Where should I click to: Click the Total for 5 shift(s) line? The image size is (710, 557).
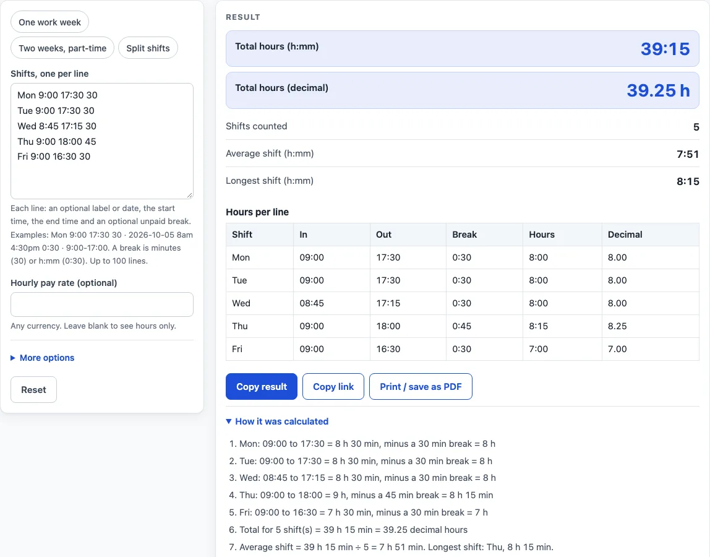click(x=354, y=530)
